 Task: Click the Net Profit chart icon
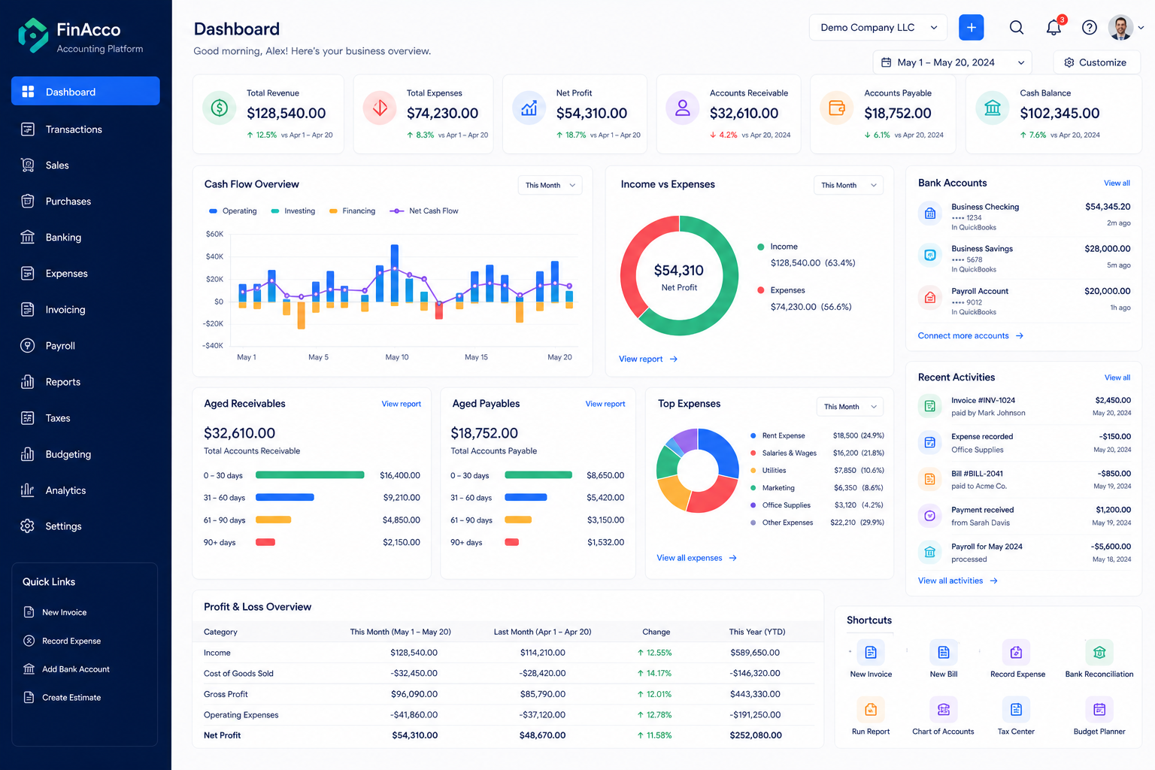pos(529,108)
